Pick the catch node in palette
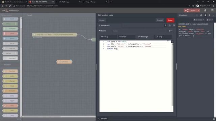 pos(10,34)
